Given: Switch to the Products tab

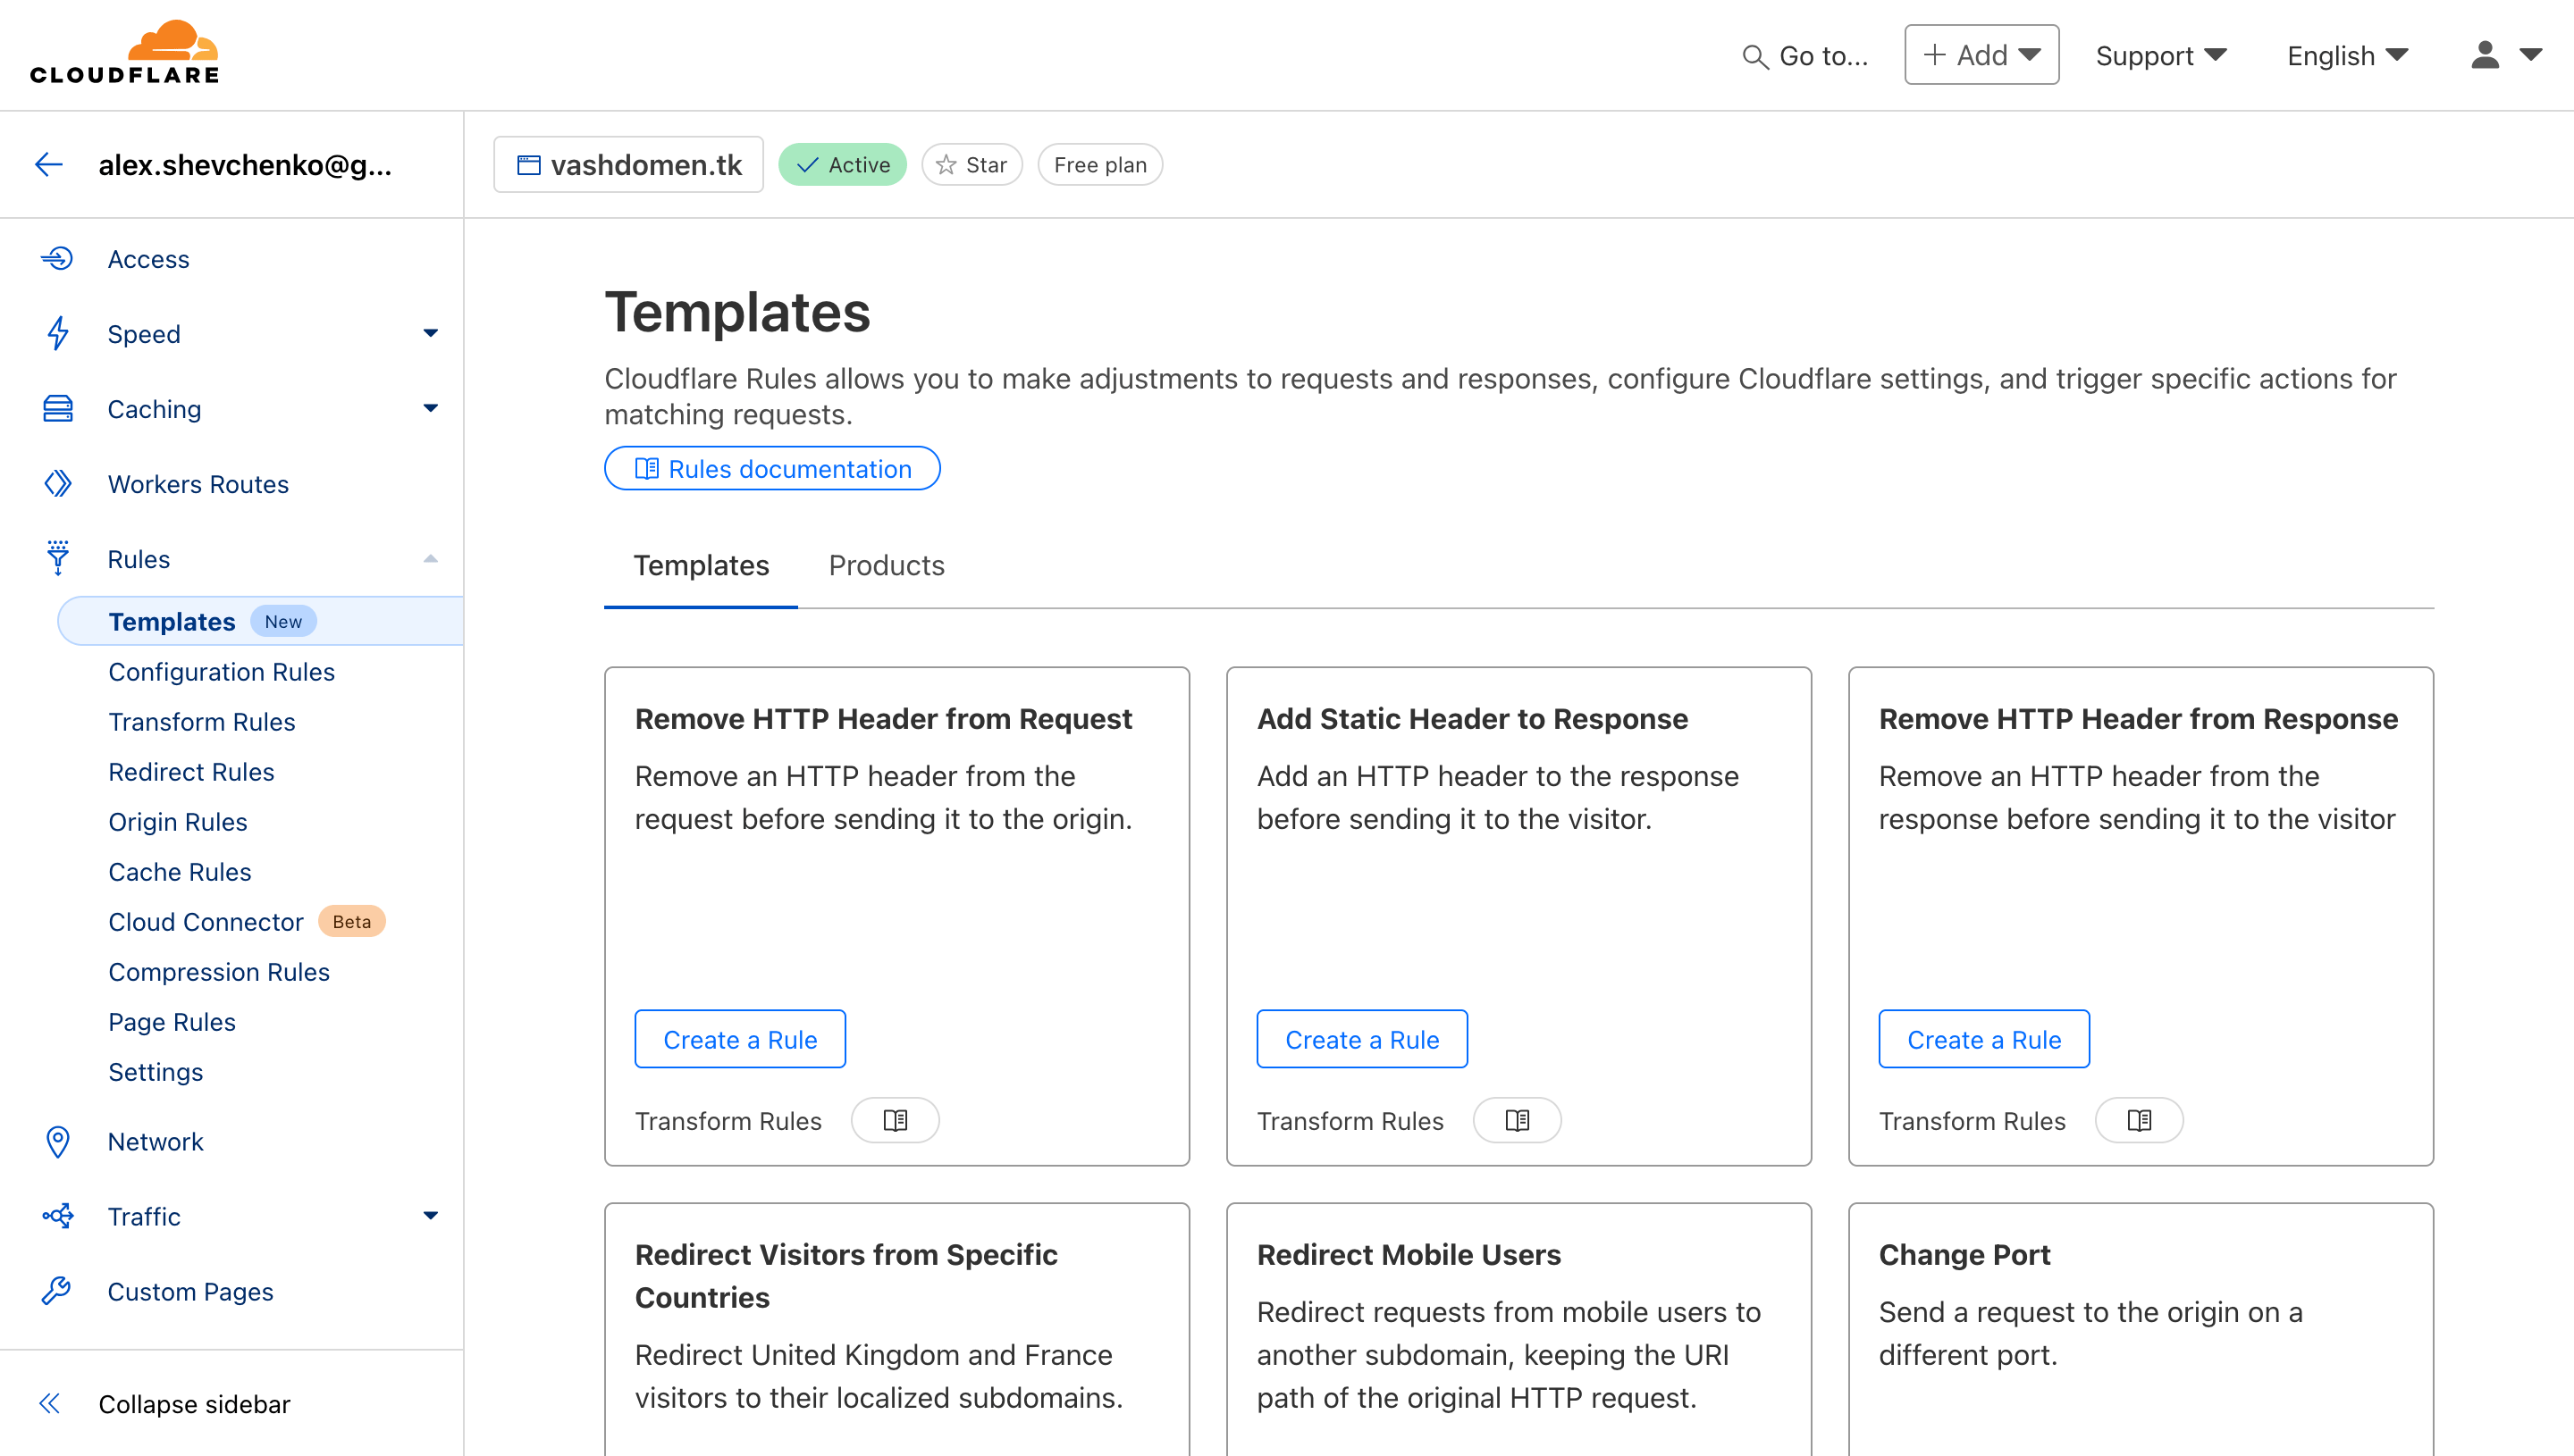Looking at the screenshot, I should pyautogui.click(x=887, y=565).
